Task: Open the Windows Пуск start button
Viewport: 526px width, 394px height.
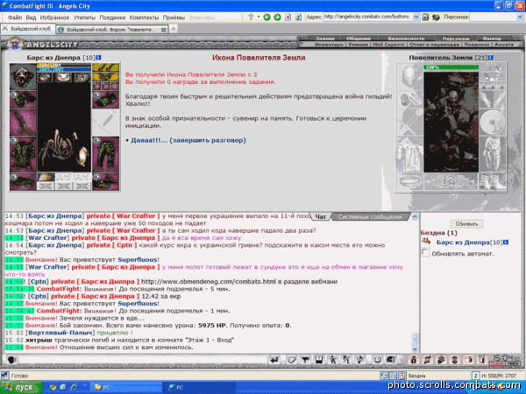Action: 22,388
